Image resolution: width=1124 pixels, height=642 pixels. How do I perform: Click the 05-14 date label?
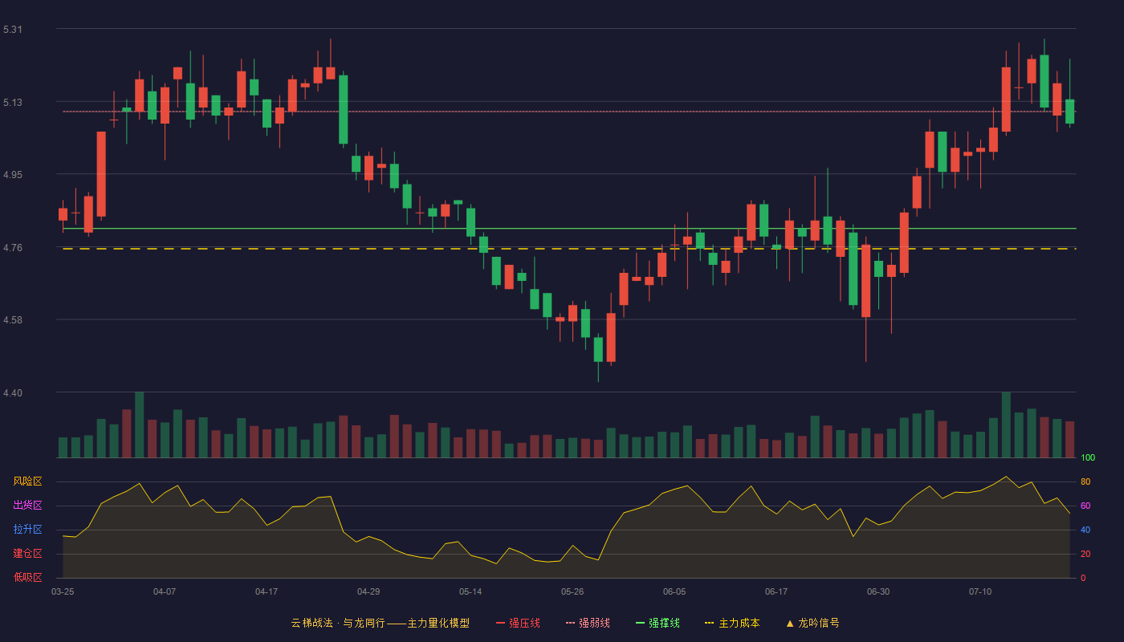click(x=470, y=591)
